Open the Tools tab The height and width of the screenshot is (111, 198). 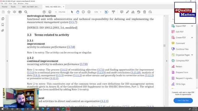[x=13, y=7]
